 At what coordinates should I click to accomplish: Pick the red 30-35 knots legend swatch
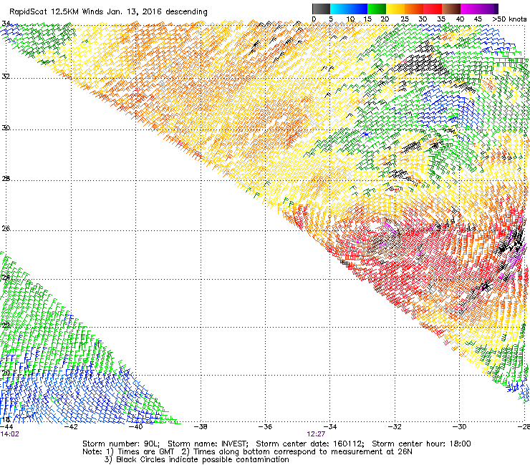click(x=433, y=9)
